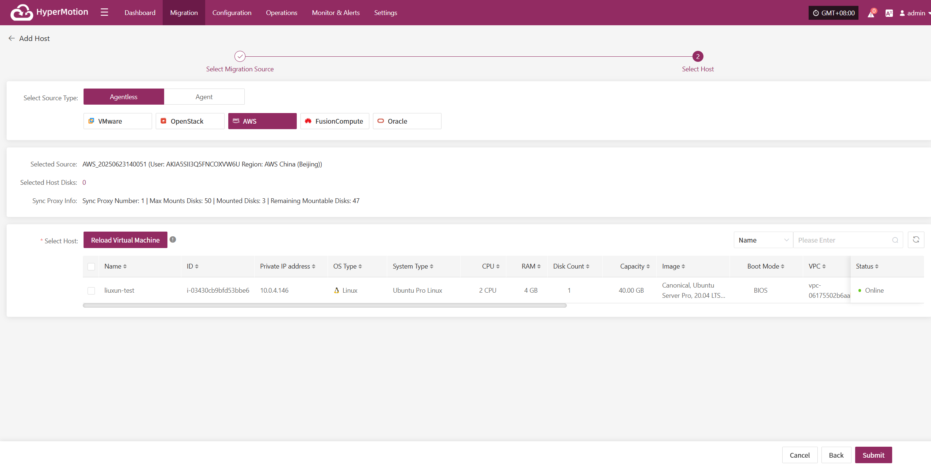This screenshot has height=465, width=931.
Task: Select the Agentless source type
Action: (x=124, y=97)
